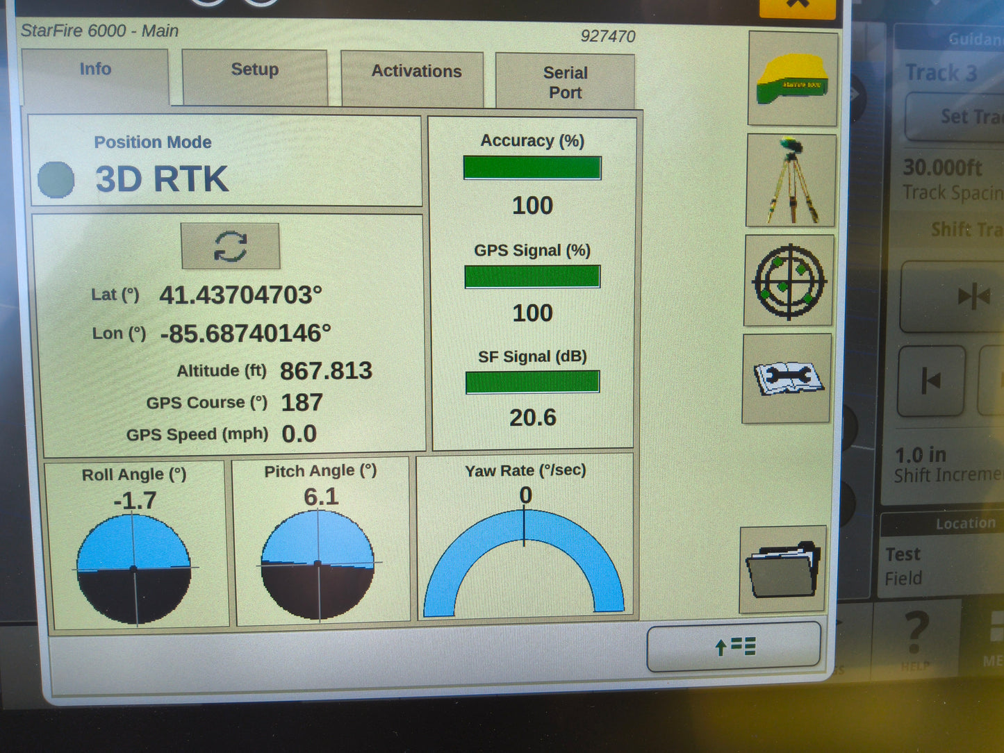The width and height of the screenshot is (1004, 753).
Task: Tap the data sync arrow icon at bottom
Action: (734, 647)
